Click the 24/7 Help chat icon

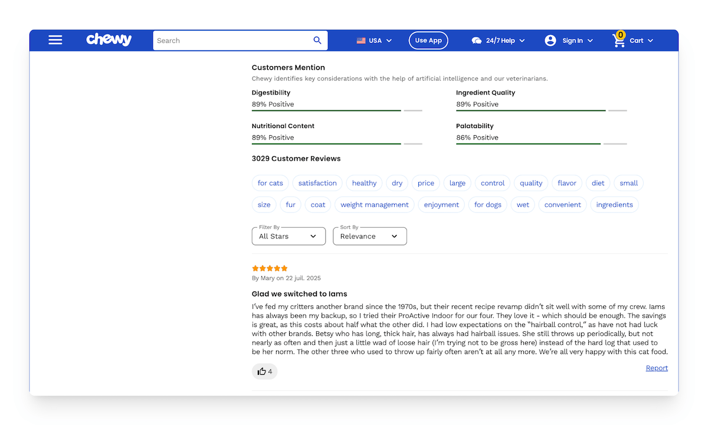tap(477, 41)
